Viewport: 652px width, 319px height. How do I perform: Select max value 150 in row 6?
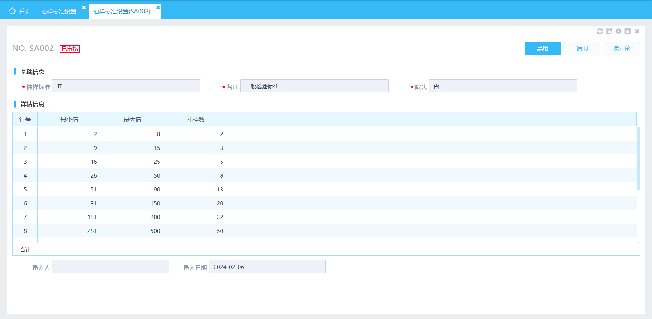coord(155,203)
